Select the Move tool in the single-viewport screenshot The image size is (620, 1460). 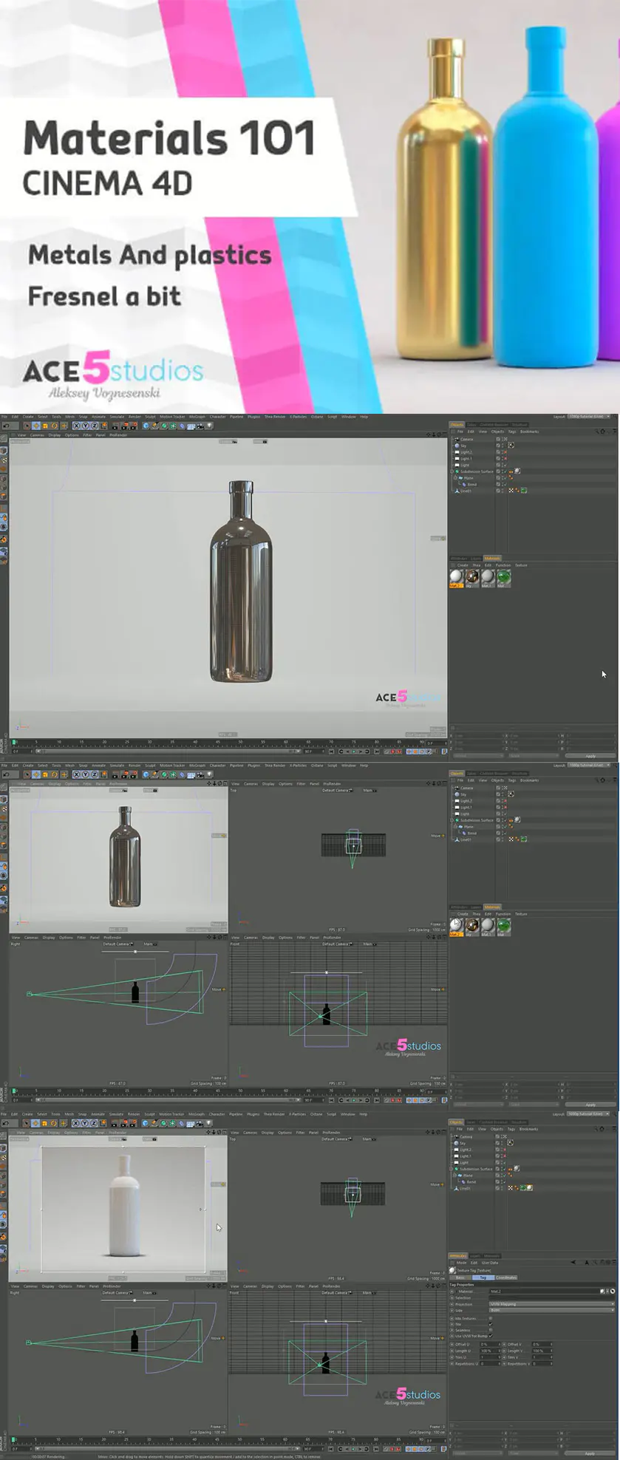pos(36,426)
